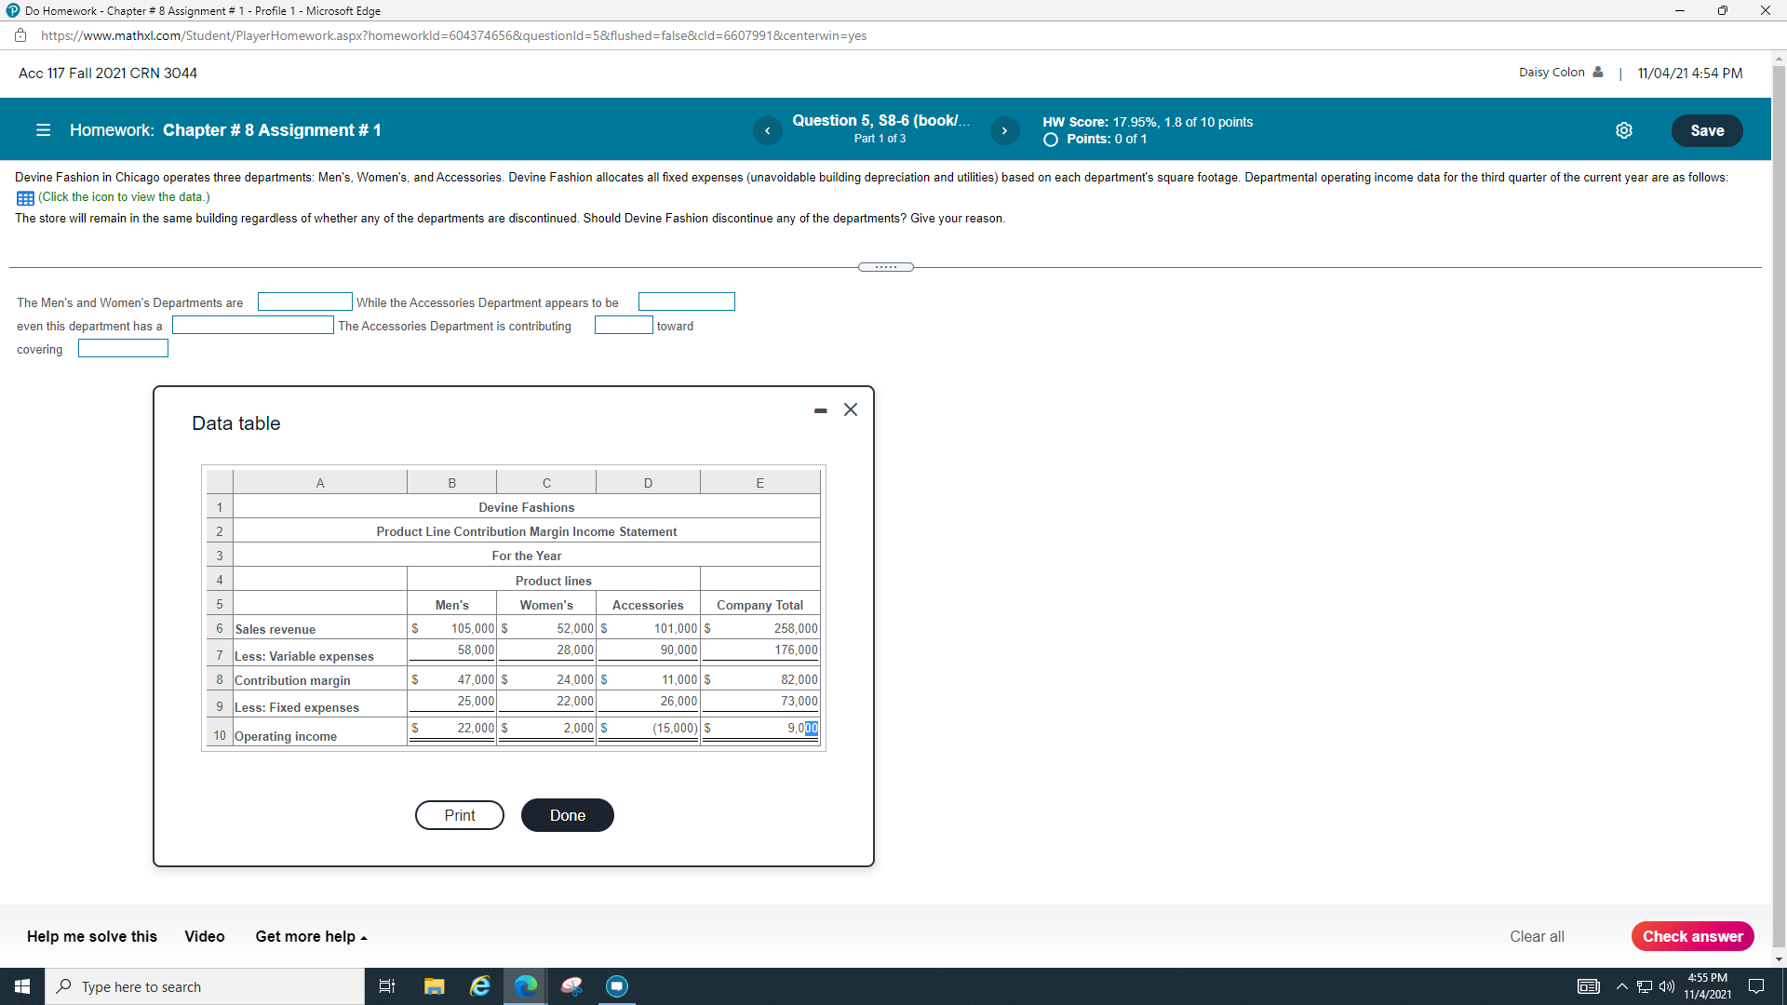Viewport: 1787px width, 1005px height.
Task: Minimize the Data table popup
Action: (820, 410)
